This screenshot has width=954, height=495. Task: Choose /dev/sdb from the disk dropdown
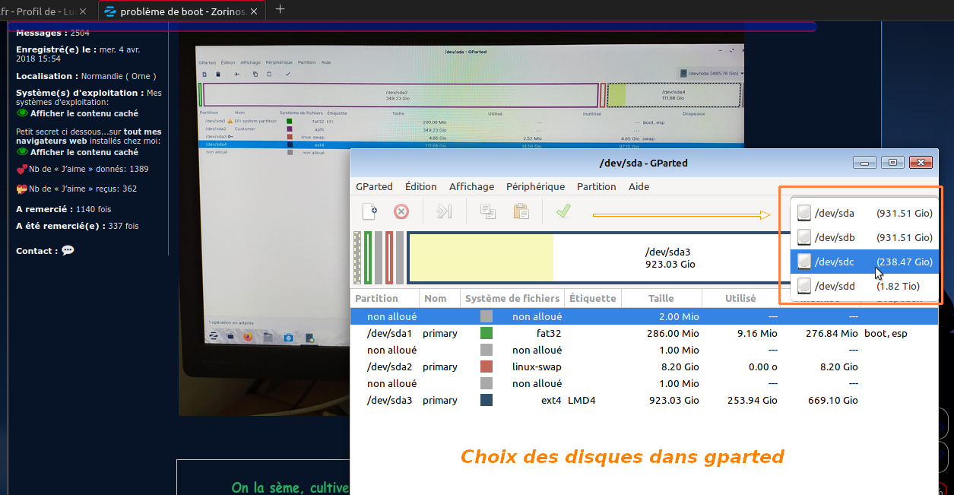865,237
